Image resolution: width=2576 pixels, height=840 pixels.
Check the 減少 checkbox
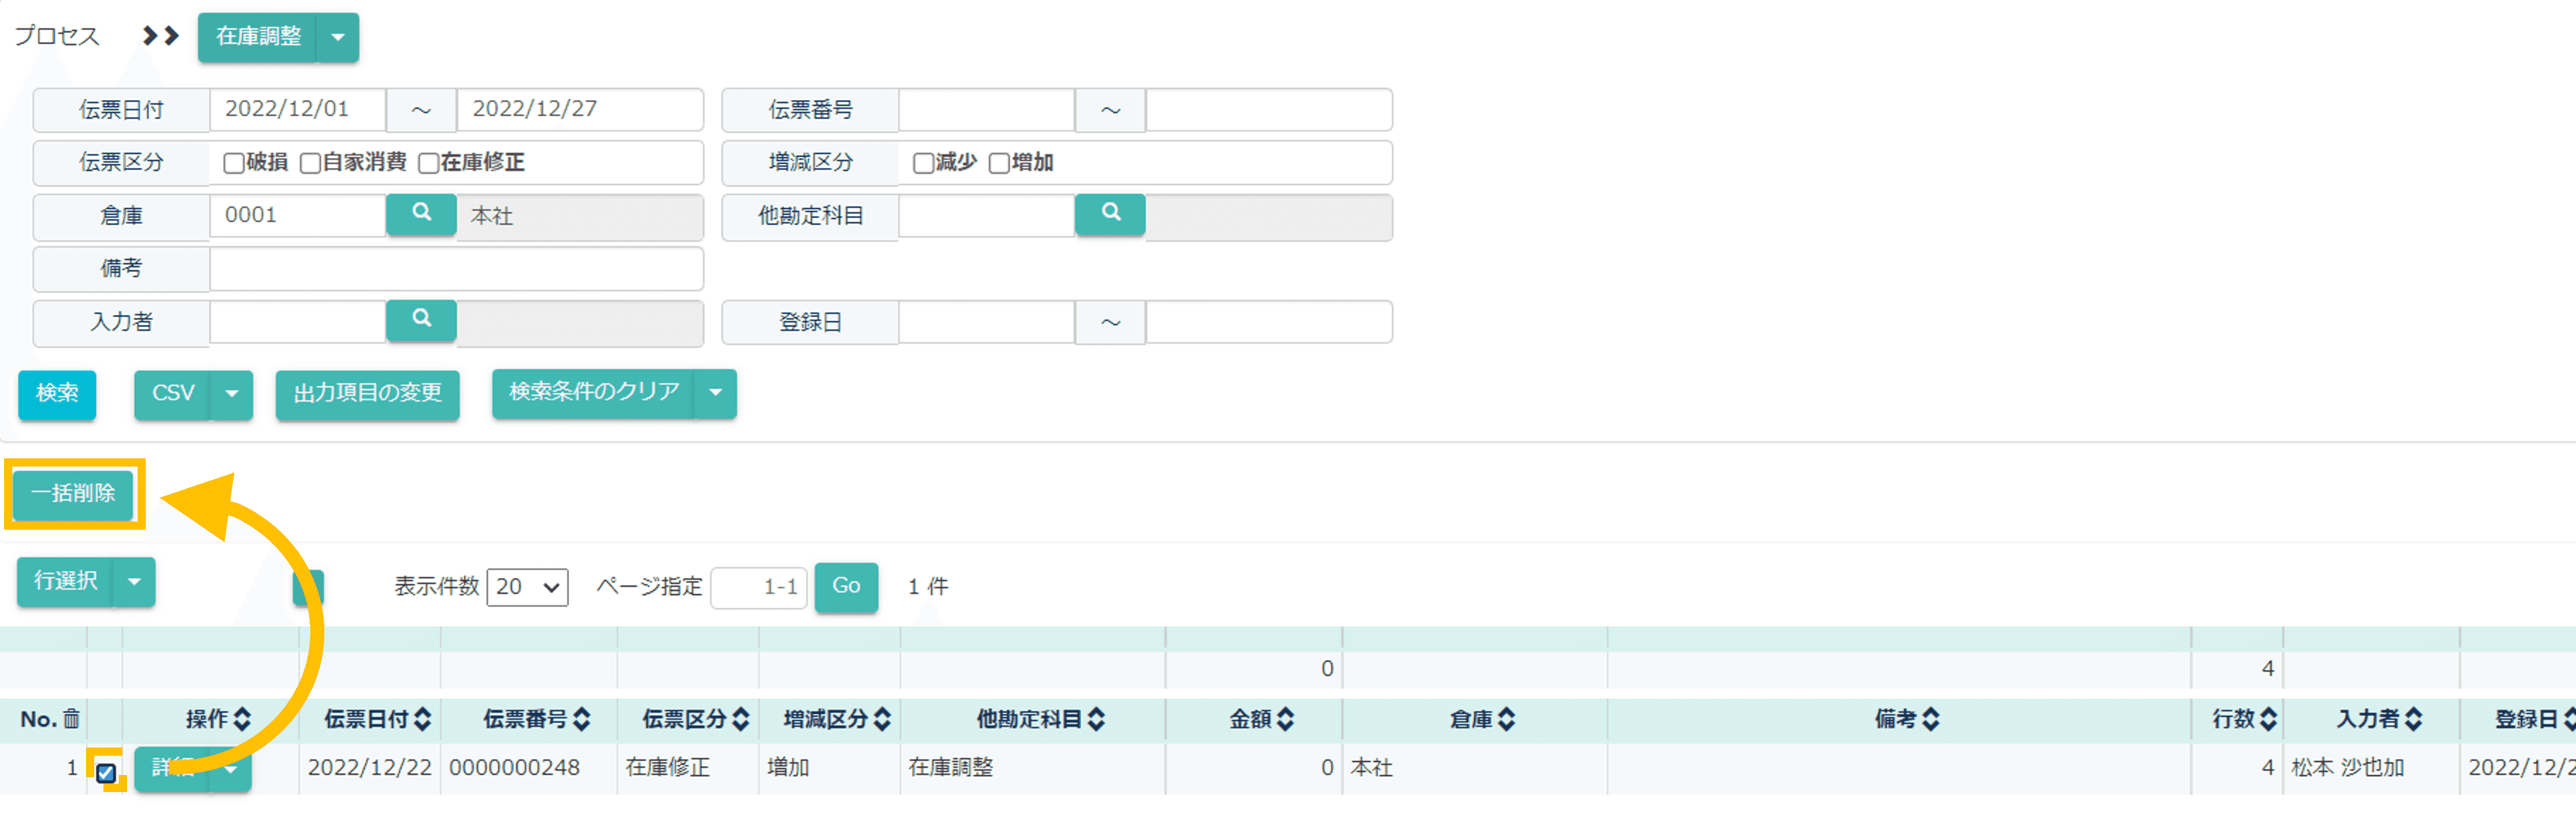click(923, 163)
